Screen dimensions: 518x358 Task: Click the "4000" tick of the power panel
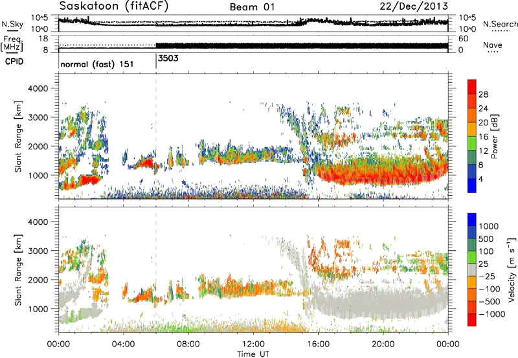point(38,89)
